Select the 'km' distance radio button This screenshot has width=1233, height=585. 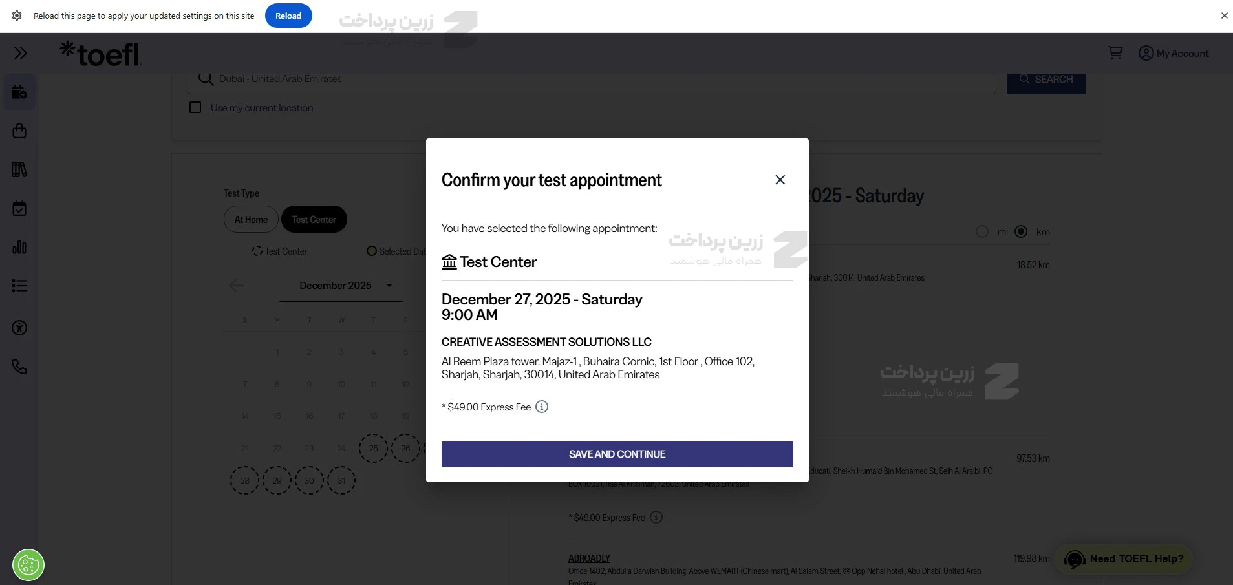tap(1021, 231)
